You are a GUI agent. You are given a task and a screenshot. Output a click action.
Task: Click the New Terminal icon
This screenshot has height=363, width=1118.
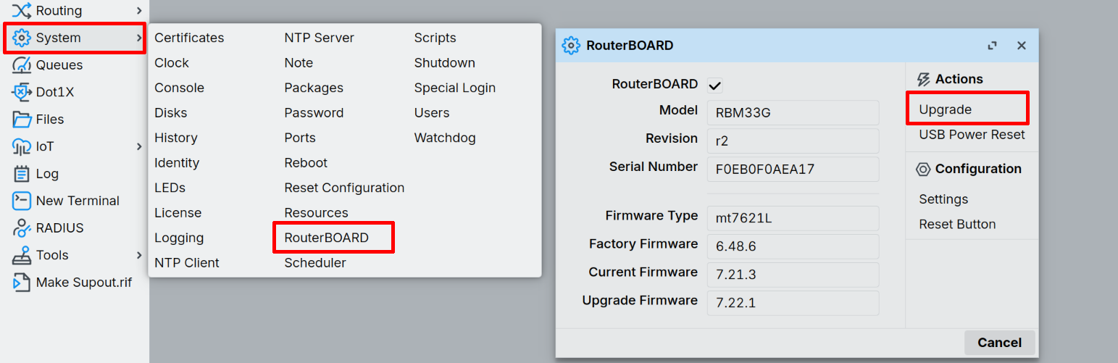click(22, 201)
